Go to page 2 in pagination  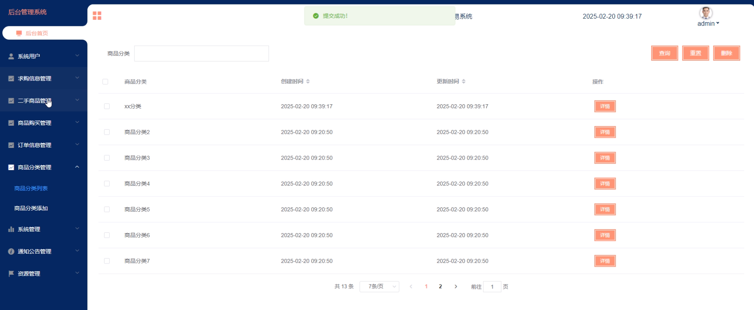[441, 287]
